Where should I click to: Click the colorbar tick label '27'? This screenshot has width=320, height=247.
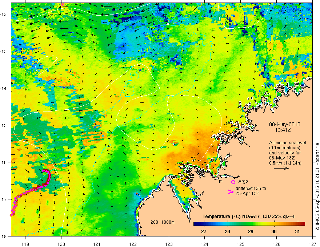click(x=204, y=231)
